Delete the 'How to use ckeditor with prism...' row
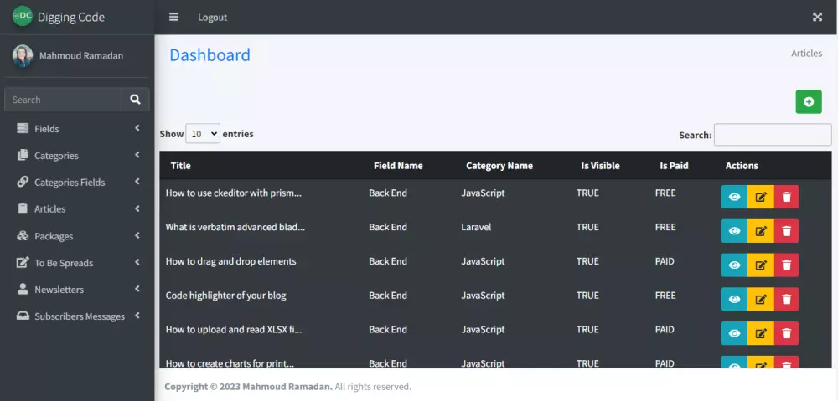 (786, 197)
